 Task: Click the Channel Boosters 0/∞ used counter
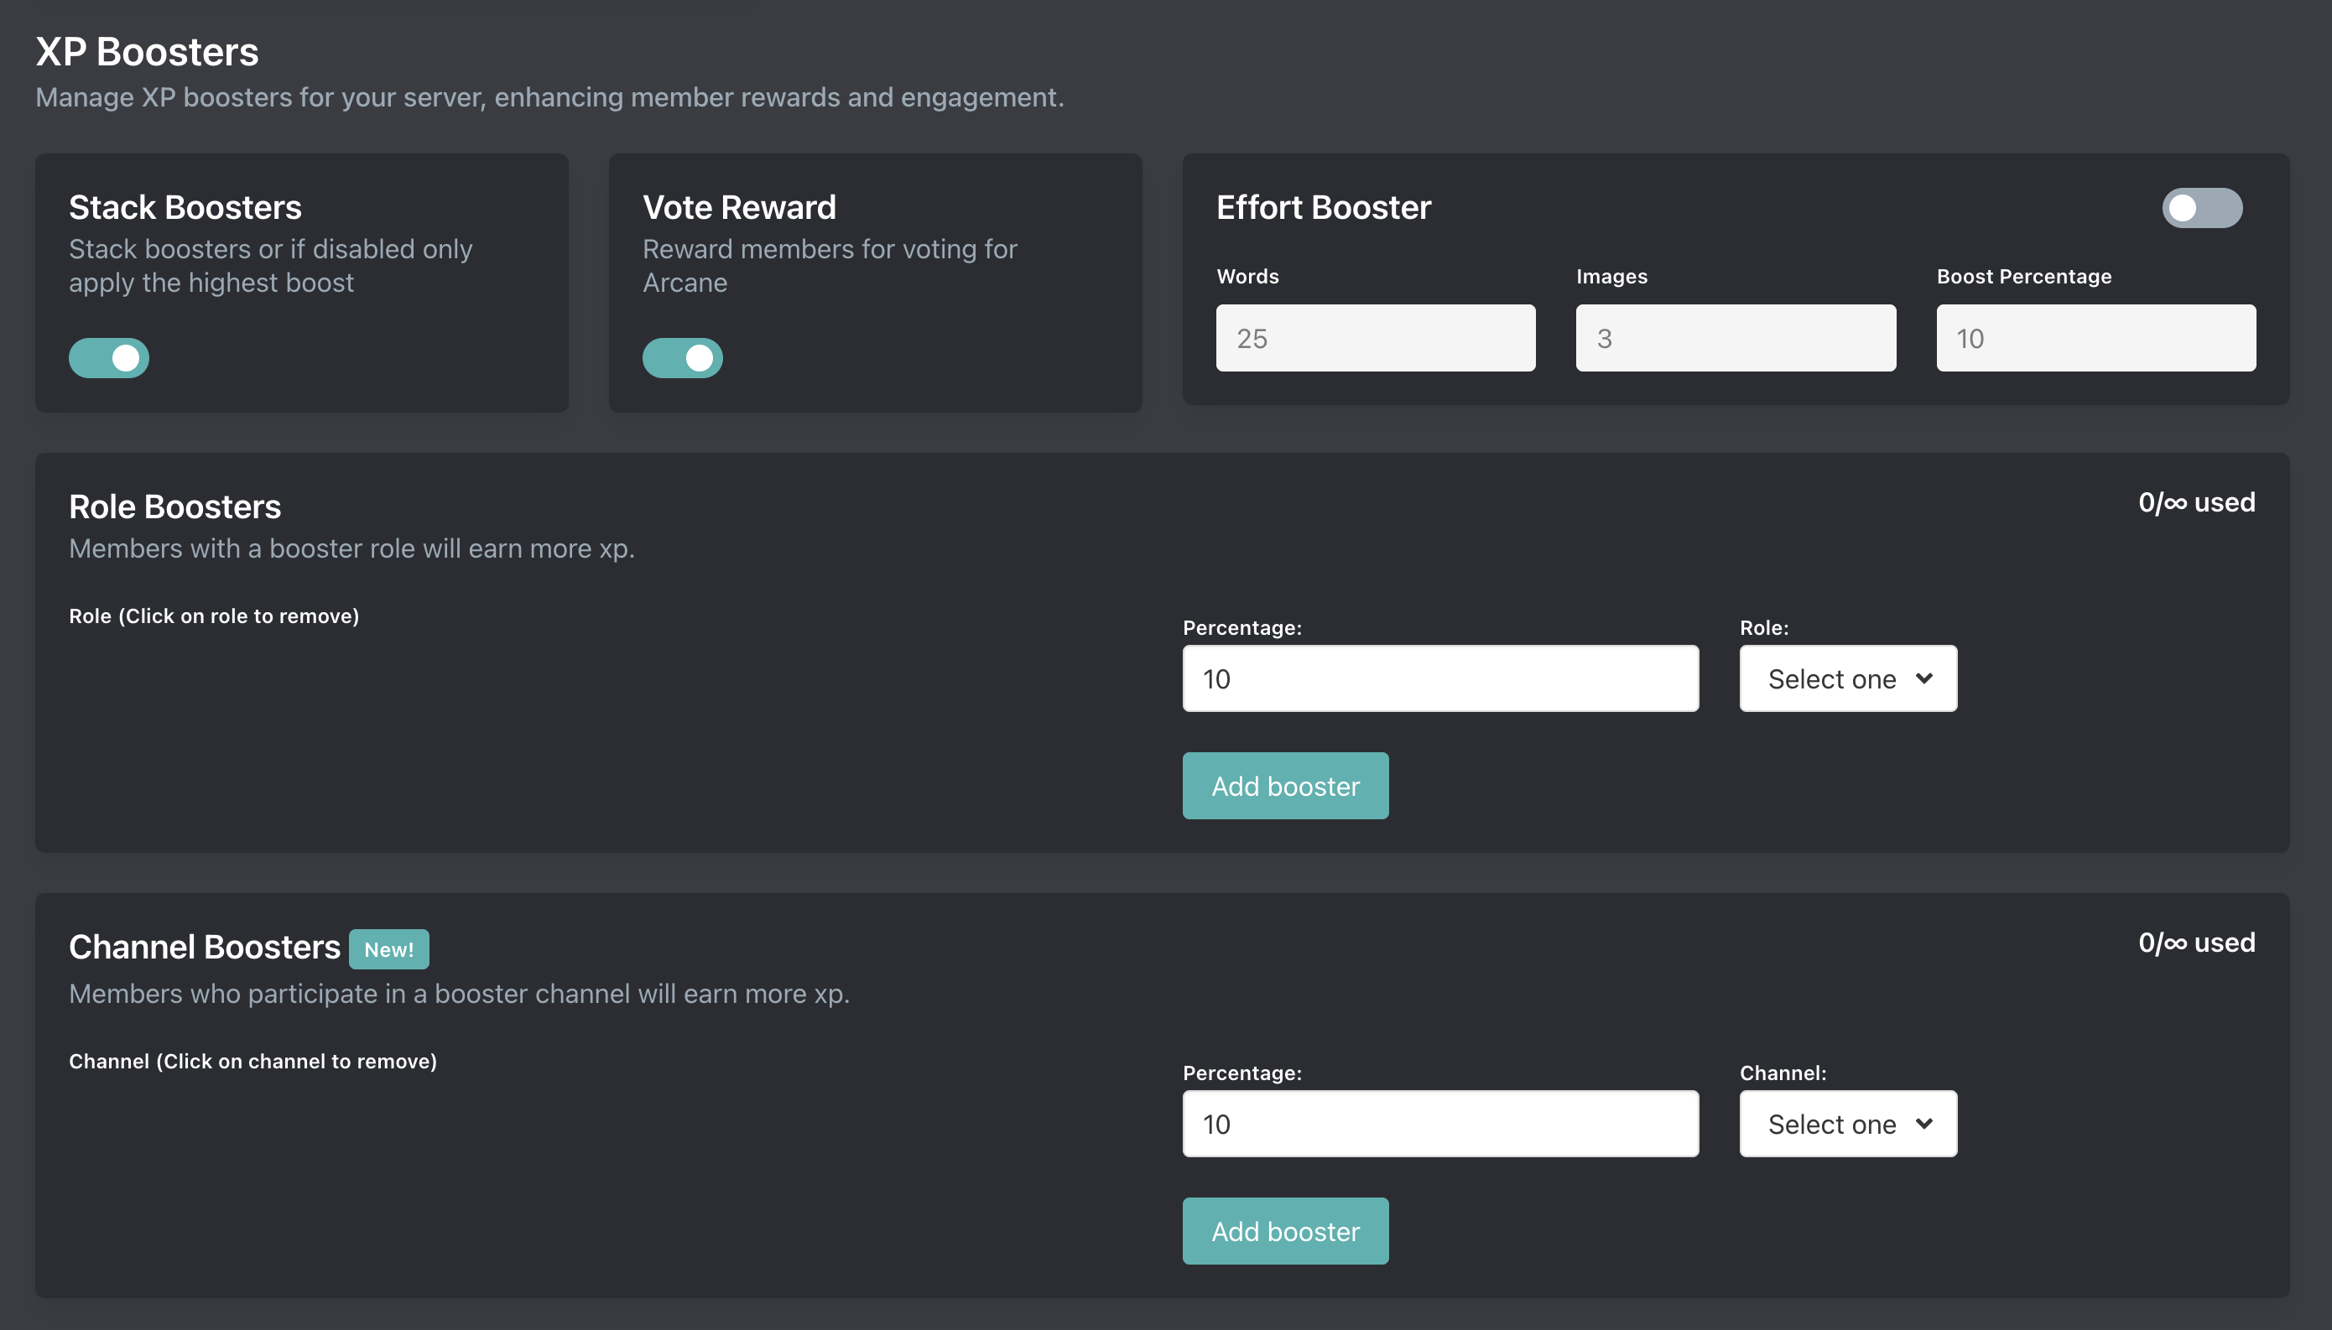tap(2196, 943)
